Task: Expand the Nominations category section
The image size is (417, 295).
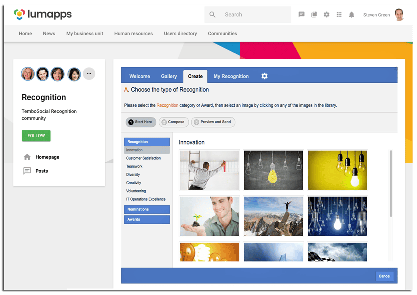Action: click(147, 209)
